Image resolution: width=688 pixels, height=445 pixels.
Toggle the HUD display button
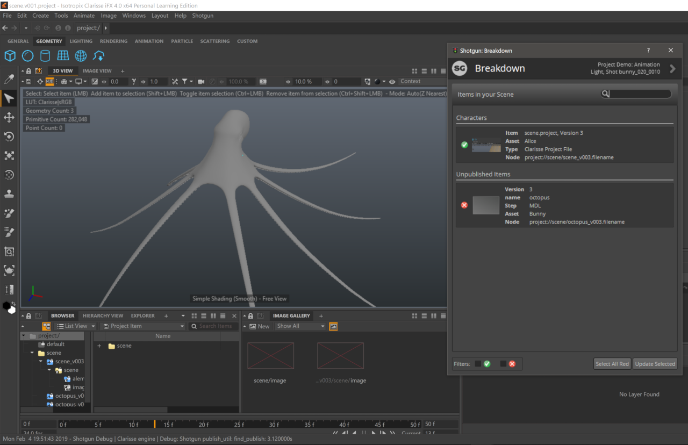[50, 82]
